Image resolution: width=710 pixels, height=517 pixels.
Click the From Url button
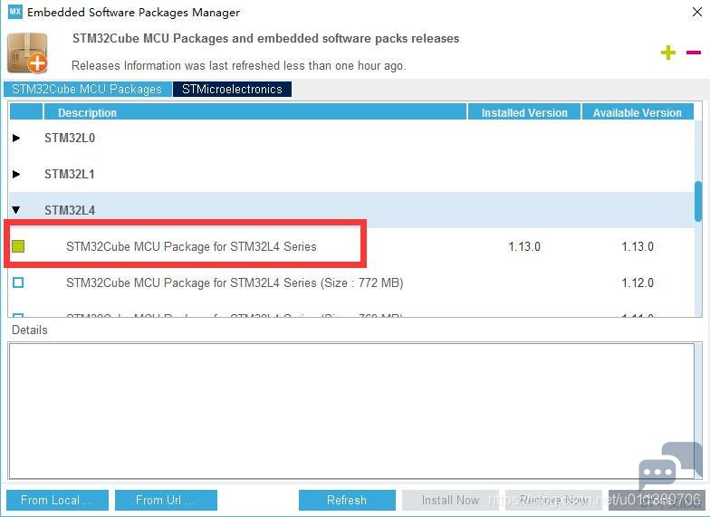pyautogui.click(x=166, y=500)
